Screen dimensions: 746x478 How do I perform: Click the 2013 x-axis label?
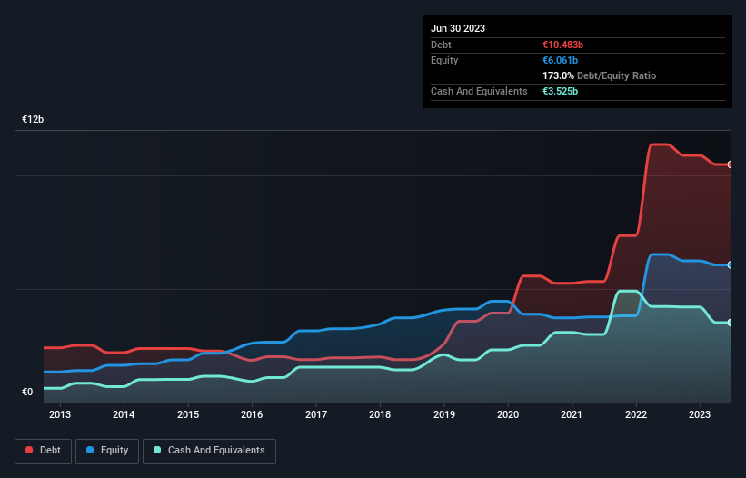[60, 414]
